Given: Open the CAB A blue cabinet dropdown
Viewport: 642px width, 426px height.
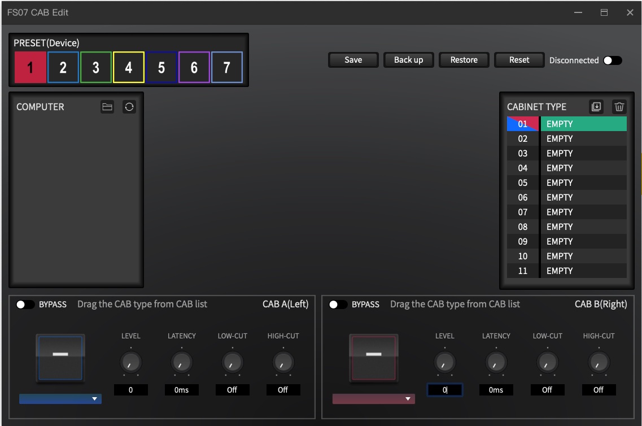Looking at the screenshot, I should tap(60, 398).
